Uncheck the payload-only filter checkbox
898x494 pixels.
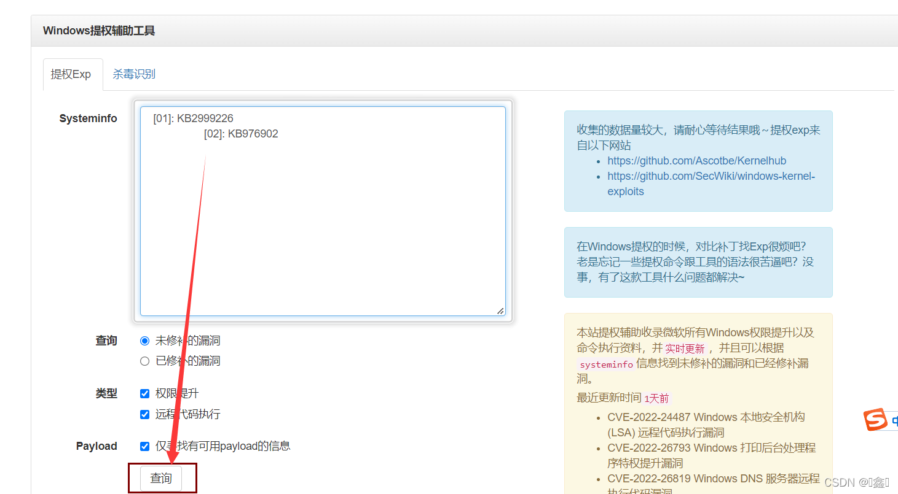145,446
